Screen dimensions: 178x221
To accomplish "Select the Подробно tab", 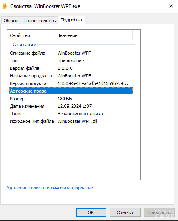I will pyautogui.click(x=71, y=20).
